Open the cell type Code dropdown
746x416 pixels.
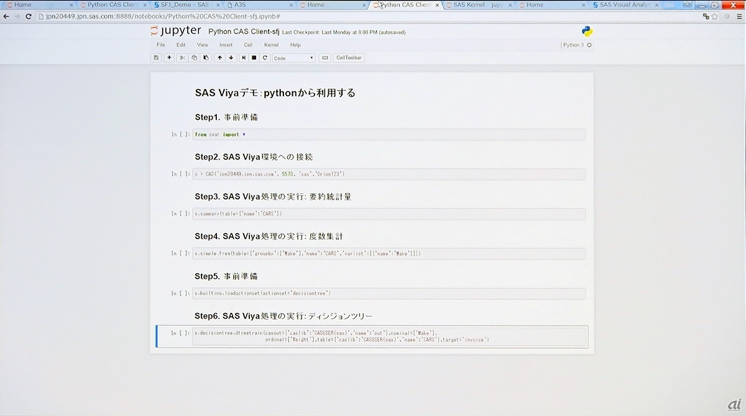pos(294,58)
